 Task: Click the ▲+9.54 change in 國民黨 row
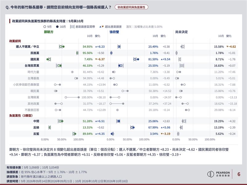click(165, 59)
